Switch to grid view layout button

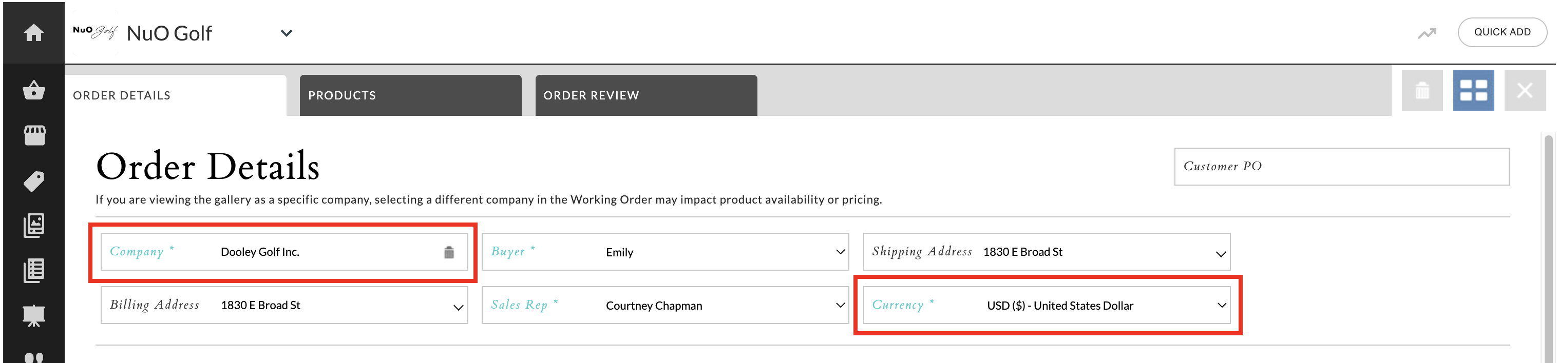[1473, 91]
